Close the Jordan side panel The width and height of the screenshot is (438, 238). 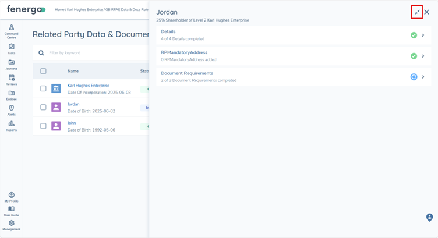tap(426, 12)
